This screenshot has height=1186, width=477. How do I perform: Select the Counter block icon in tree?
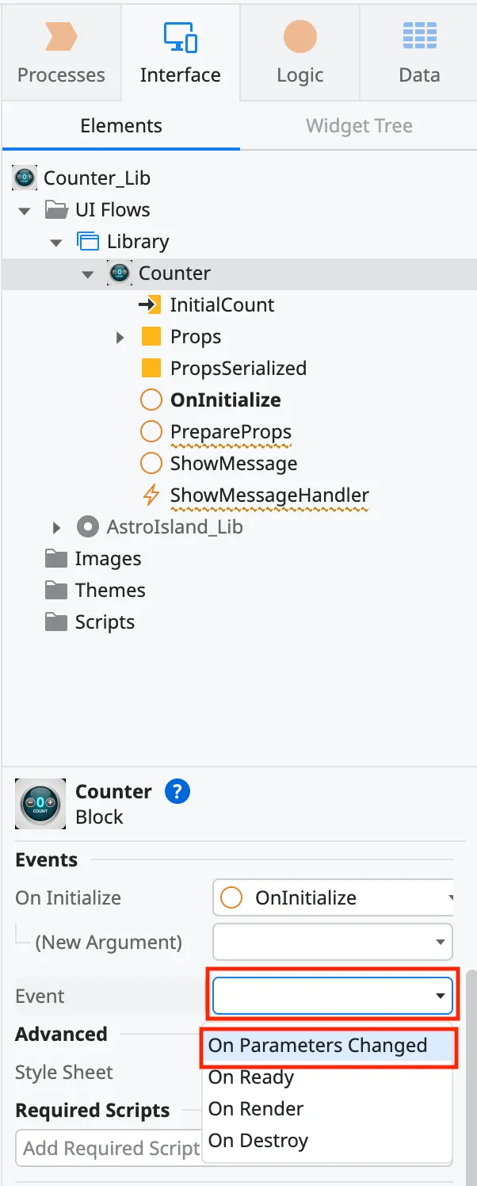(x=119, y=273)
